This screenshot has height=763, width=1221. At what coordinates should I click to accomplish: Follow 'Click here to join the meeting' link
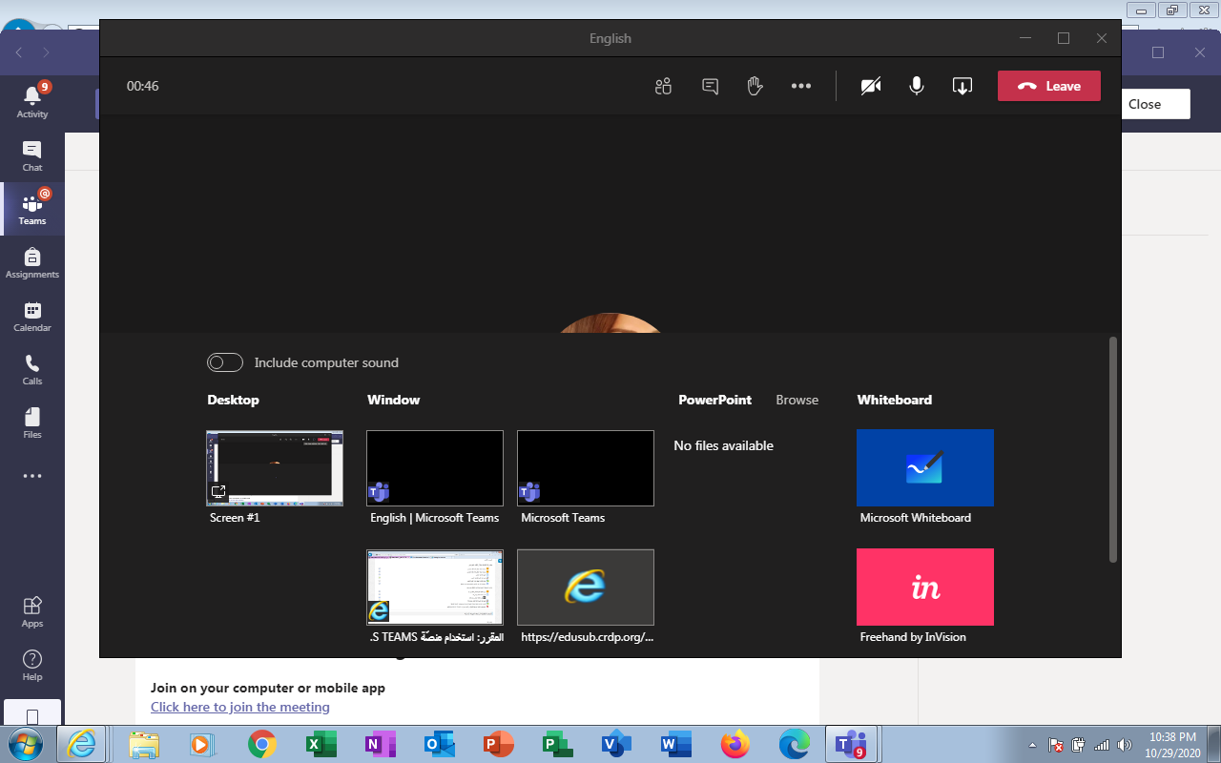pos(240,707)
